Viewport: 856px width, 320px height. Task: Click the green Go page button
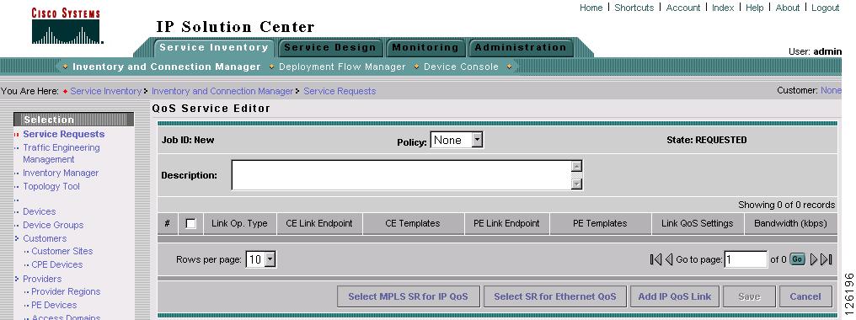[797, 259]
